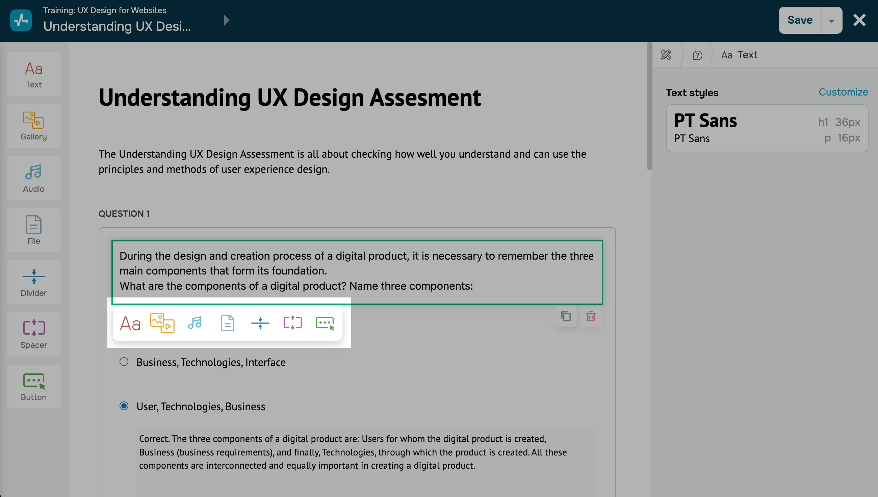
Task: Insert Divider from inline popup toolbar
Action: pos(260,323)
